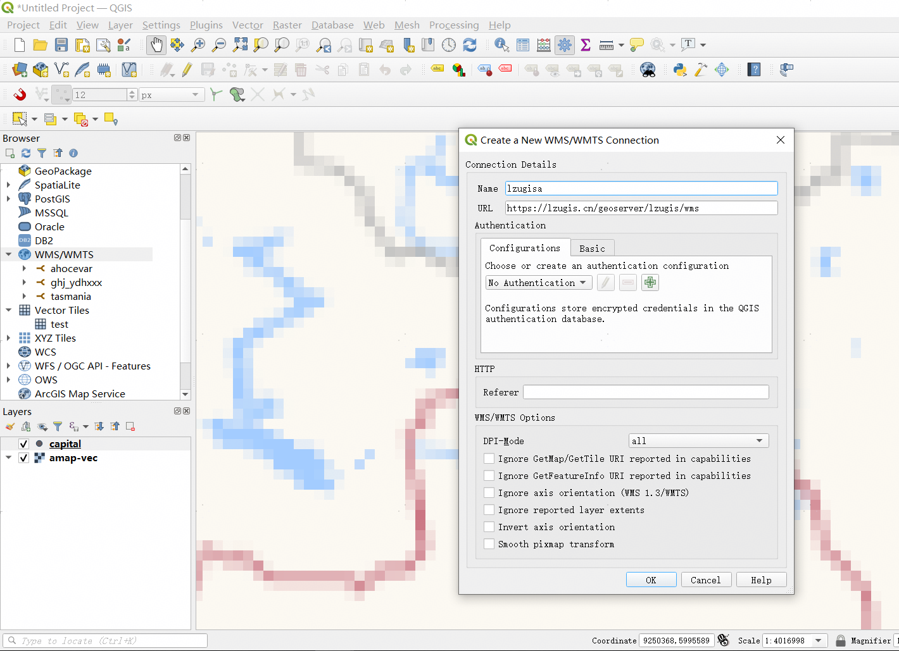Open the Statistical Summary sigma icon

click(x=586, y=45)
